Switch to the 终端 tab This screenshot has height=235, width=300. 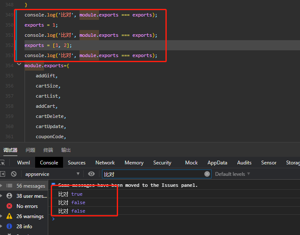(48, 150)
